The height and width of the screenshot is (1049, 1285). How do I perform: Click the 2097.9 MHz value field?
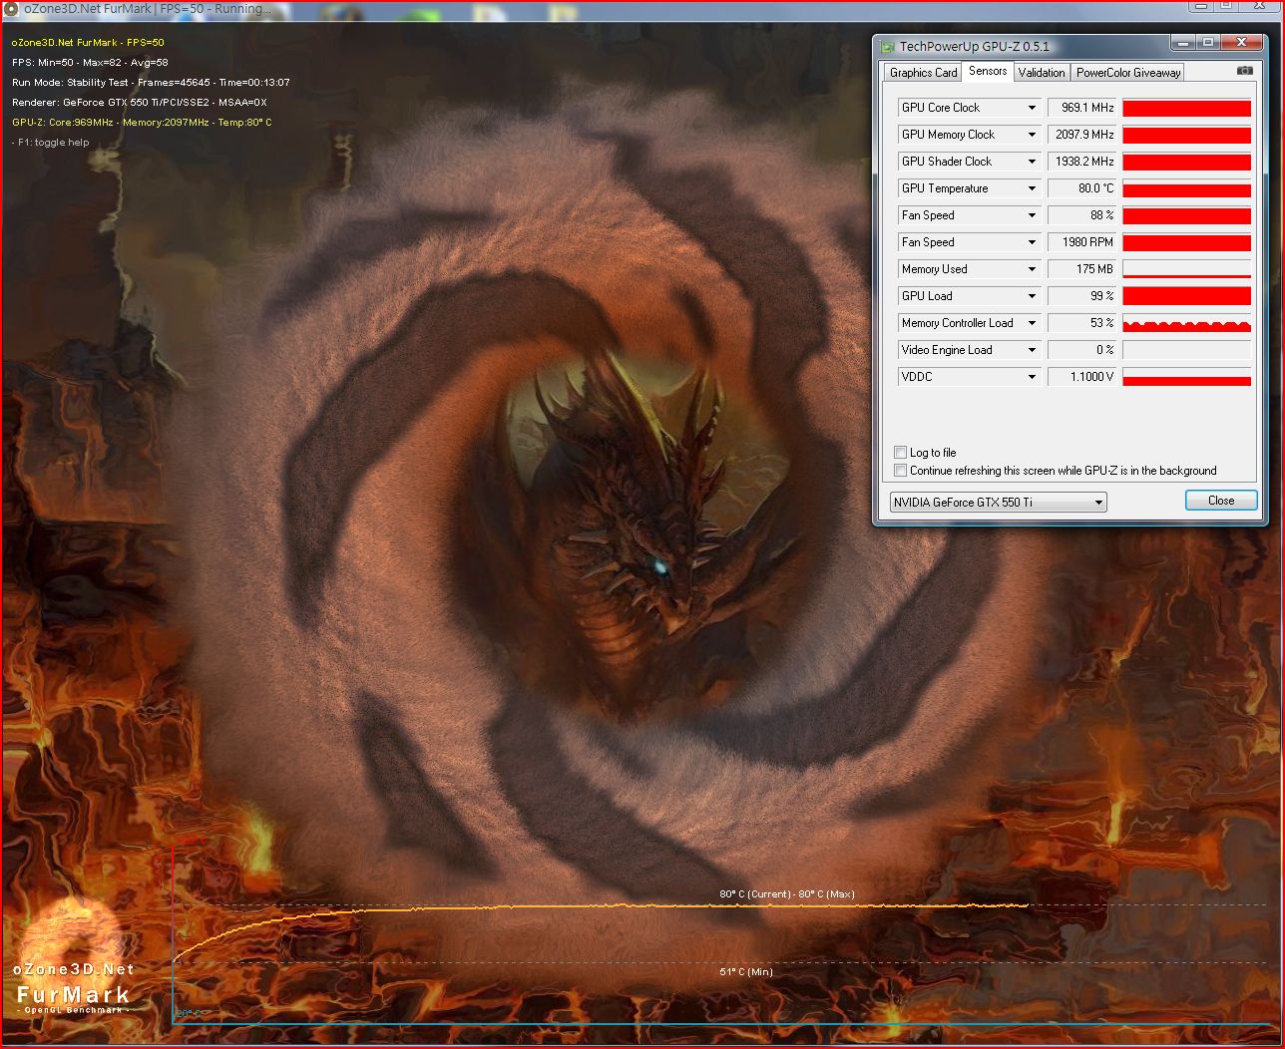point(1082,135)
